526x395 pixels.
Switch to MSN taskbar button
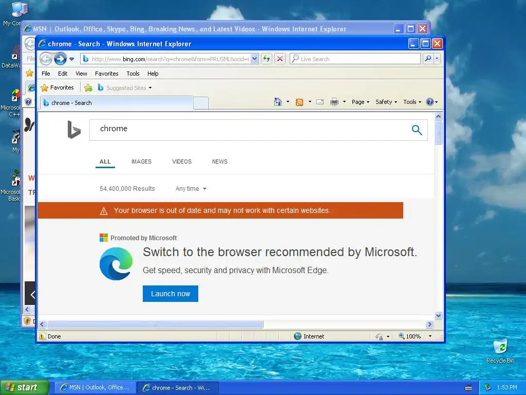click(x=95, y=388)
